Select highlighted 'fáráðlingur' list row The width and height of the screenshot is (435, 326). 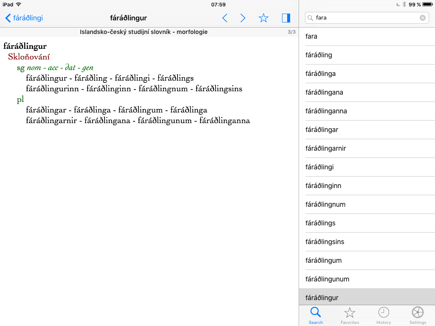[x=367, y=297]
